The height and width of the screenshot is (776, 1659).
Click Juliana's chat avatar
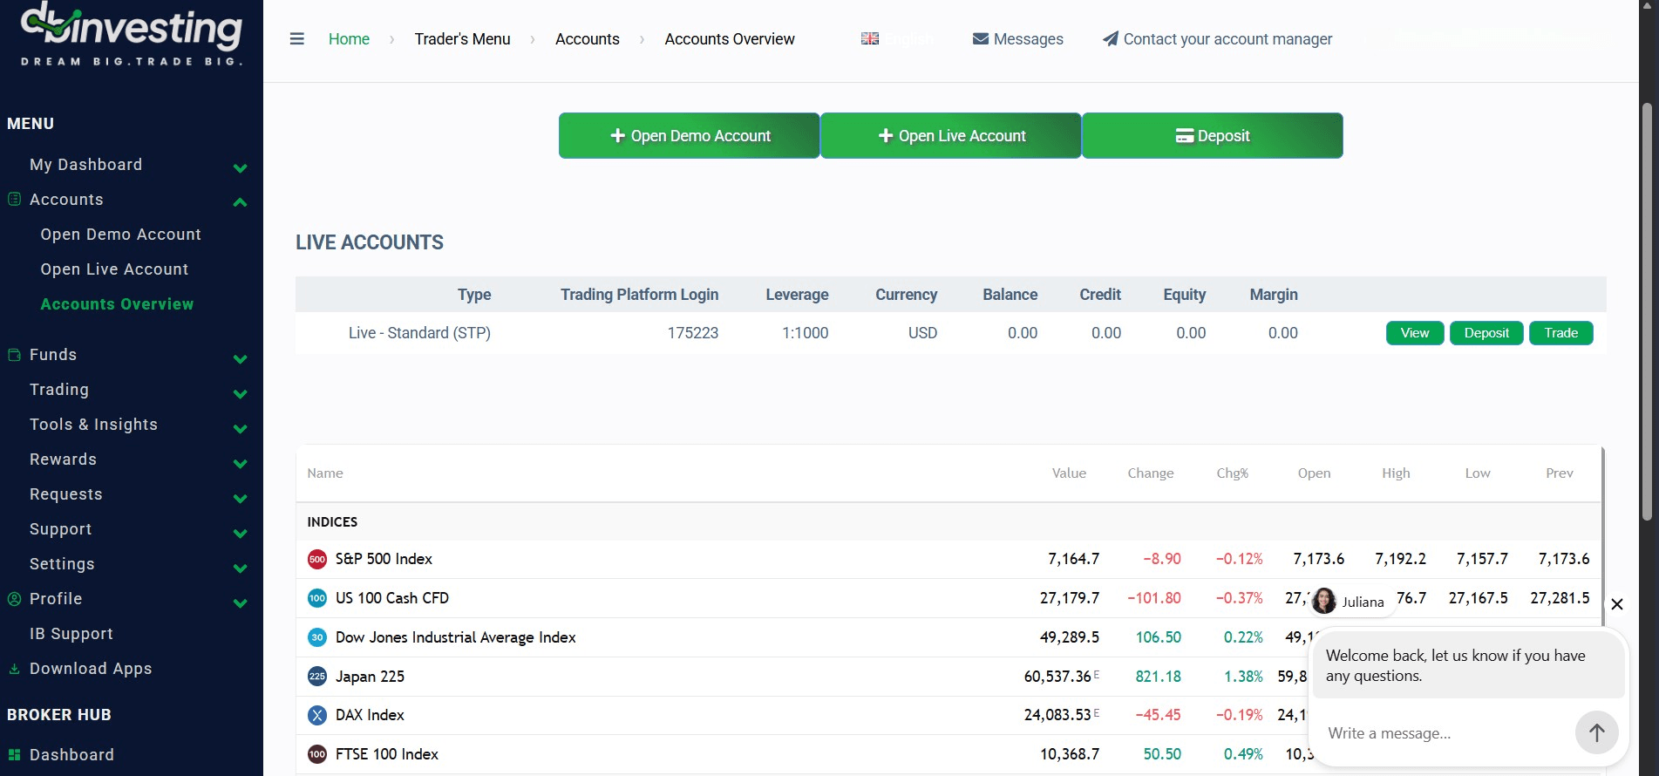1324,601
